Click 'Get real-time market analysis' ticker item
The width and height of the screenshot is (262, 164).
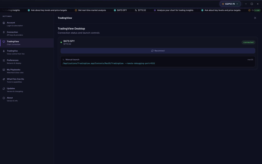(x=92, y=10)
